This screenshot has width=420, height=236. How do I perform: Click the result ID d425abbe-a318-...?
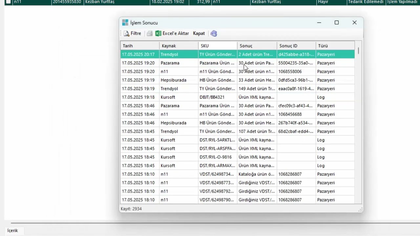coord(296,54)
